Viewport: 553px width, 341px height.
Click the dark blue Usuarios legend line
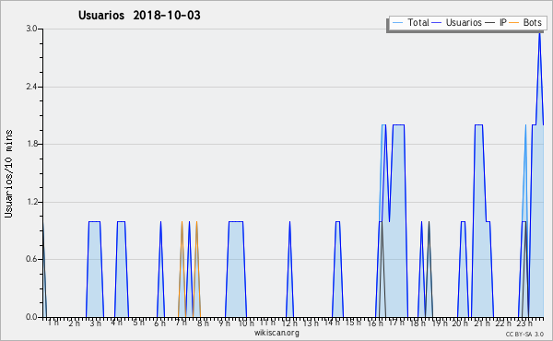tap(437, 23)
